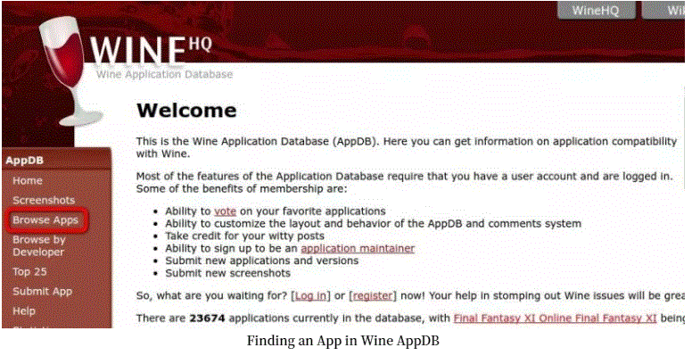Click 'Submit new screenshots' bullet text

coord(227,273)
